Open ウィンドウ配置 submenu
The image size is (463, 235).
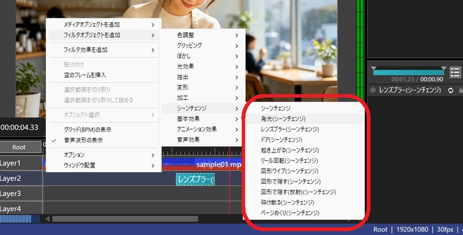(x=104, y=166)
